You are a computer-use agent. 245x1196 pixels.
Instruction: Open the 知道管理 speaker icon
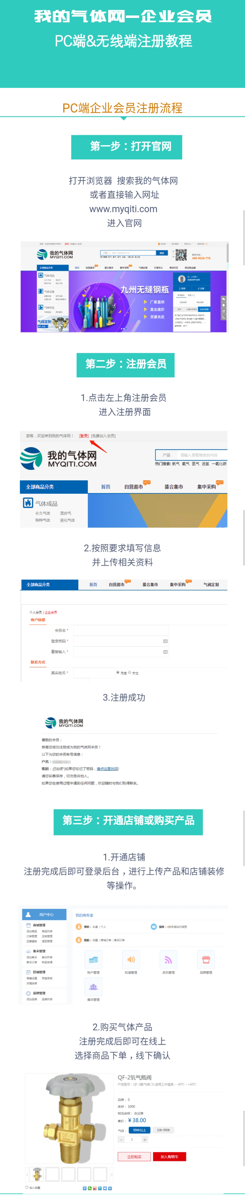point(131,959)
